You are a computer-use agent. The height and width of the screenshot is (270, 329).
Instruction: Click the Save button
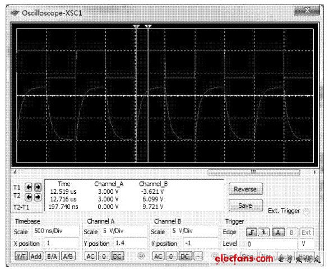click(x=245, y=205)
